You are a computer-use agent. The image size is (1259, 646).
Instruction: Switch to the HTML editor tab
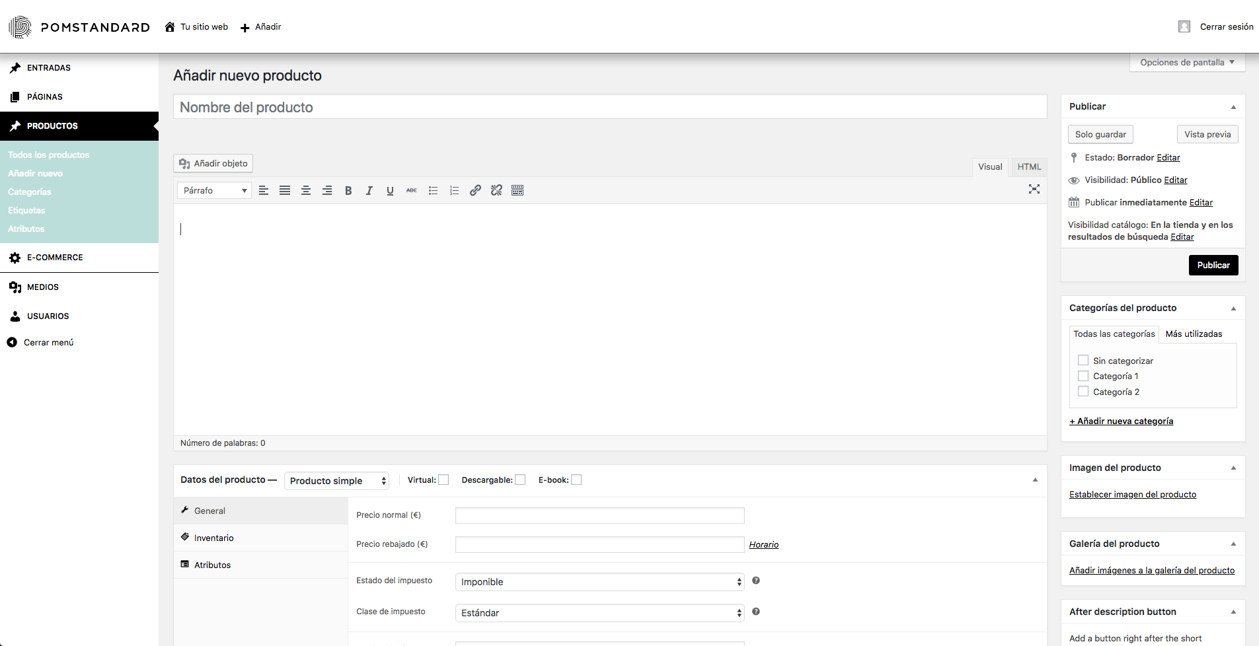(x=1029, y=167)
